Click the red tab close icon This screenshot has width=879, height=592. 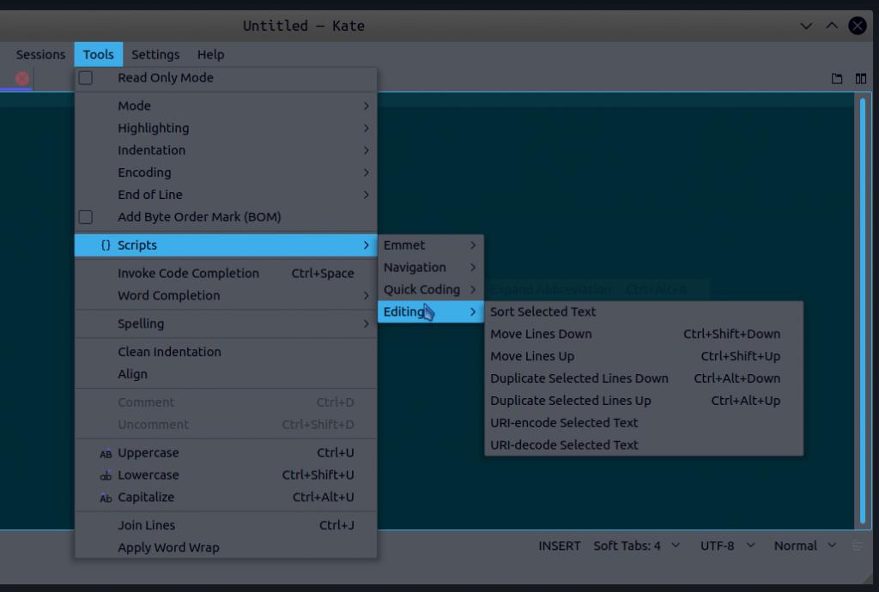[22, 79]
